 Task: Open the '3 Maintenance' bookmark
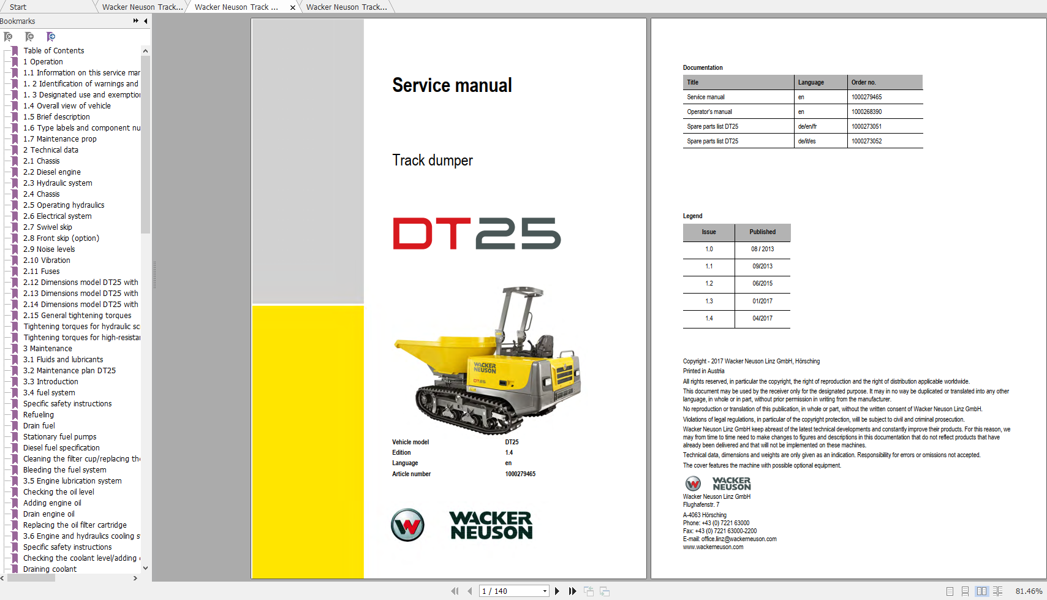pyautogui.click(x=48, y=348)
